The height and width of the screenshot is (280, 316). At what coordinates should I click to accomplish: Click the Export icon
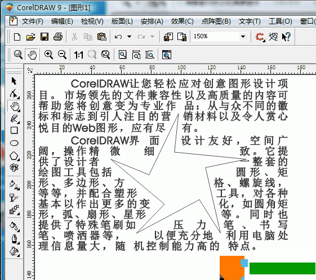pyautogui.click(x=182, y=37)
